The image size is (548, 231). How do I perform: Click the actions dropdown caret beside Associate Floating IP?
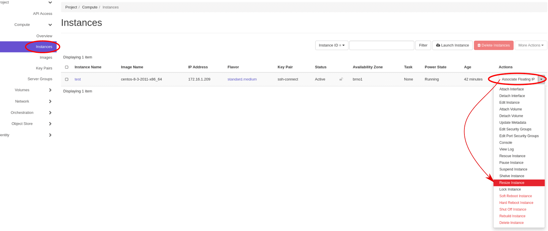point(541,79)
